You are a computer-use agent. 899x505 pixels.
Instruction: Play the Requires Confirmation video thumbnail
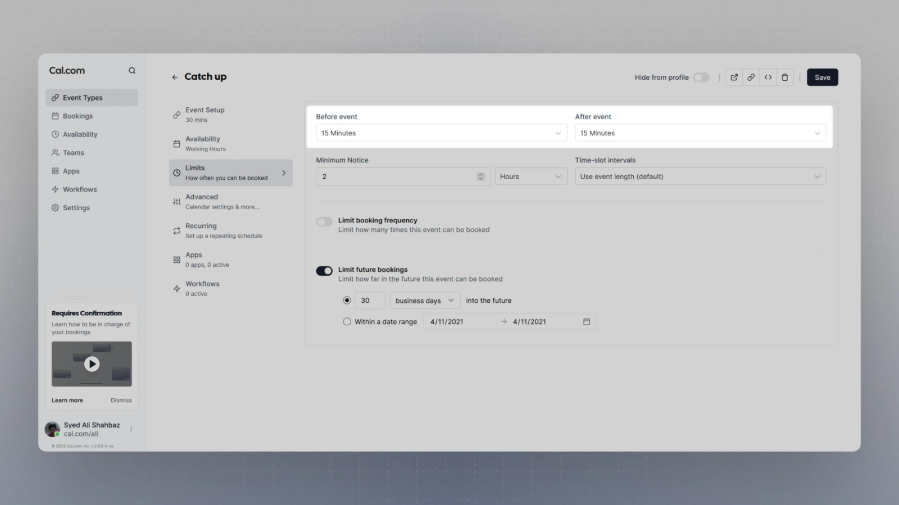tap(92, 364)
